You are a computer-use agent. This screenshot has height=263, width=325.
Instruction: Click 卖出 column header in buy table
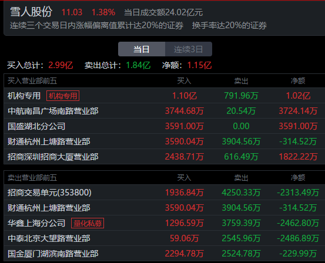(241, 81)
